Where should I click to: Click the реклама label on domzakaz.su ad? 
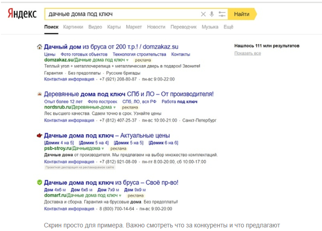(143, 60)
